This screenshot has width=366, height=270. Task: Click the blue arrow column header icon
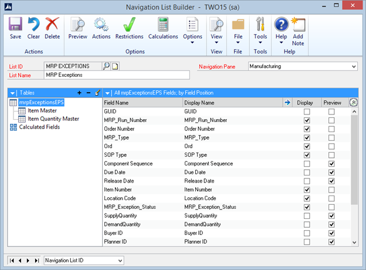coord(287,102)
